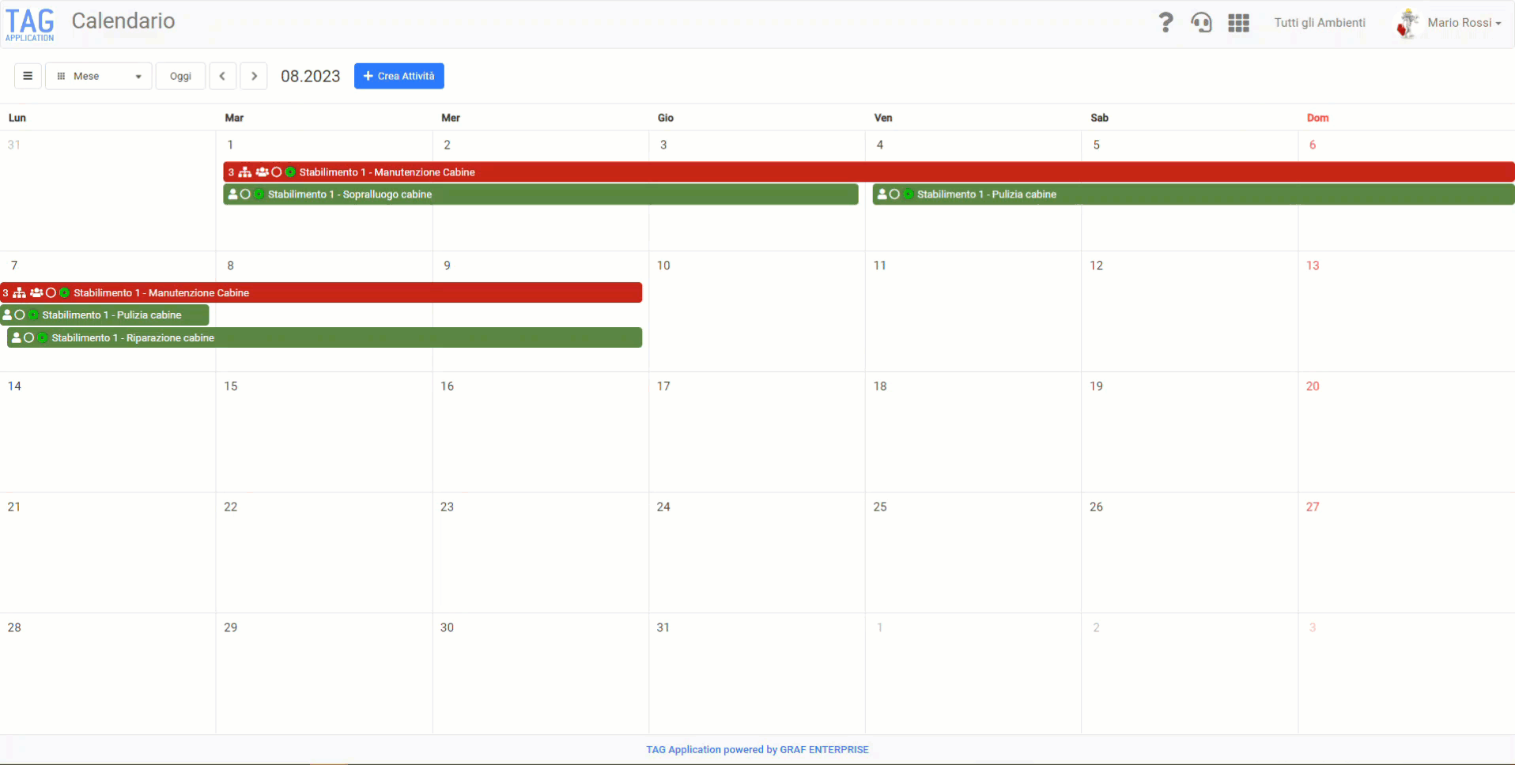The height and width of the screenshot is (765, 1515).
Task: Go to previous month with left chevron
Action: tap(222, 76)
